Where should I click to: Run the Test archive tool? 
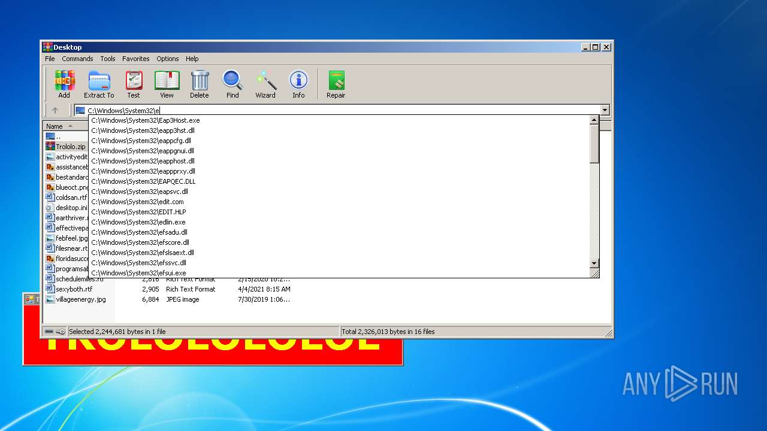134,84
